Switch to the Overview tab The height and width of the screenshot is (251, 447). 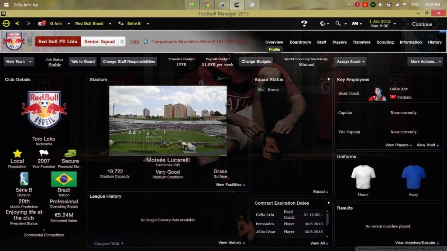click(x=274, y=42)
